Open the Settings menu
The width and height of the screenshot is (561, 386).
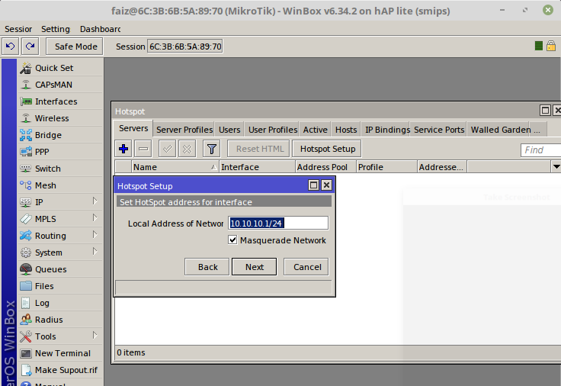click(56, 29)
